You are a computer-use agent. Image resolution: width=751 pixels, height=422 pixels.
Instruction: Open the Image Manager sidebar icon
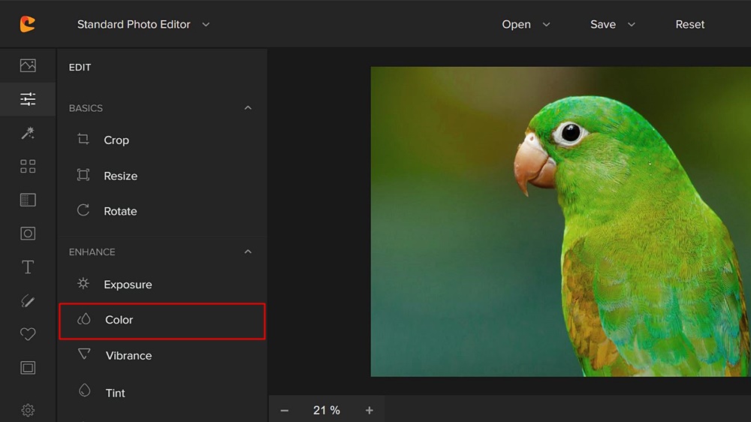coord(28,65)
